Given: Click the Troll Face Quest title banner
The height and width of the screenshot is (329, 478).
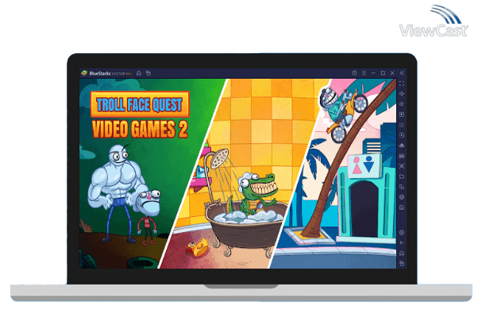Looking at the screenshot, I should coord(140,104).
